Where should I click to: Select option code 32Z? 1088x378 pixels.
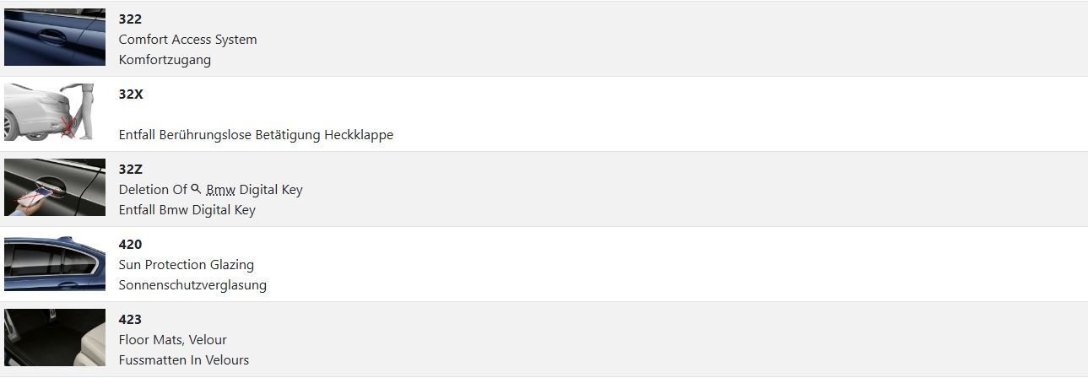[131, 169]
